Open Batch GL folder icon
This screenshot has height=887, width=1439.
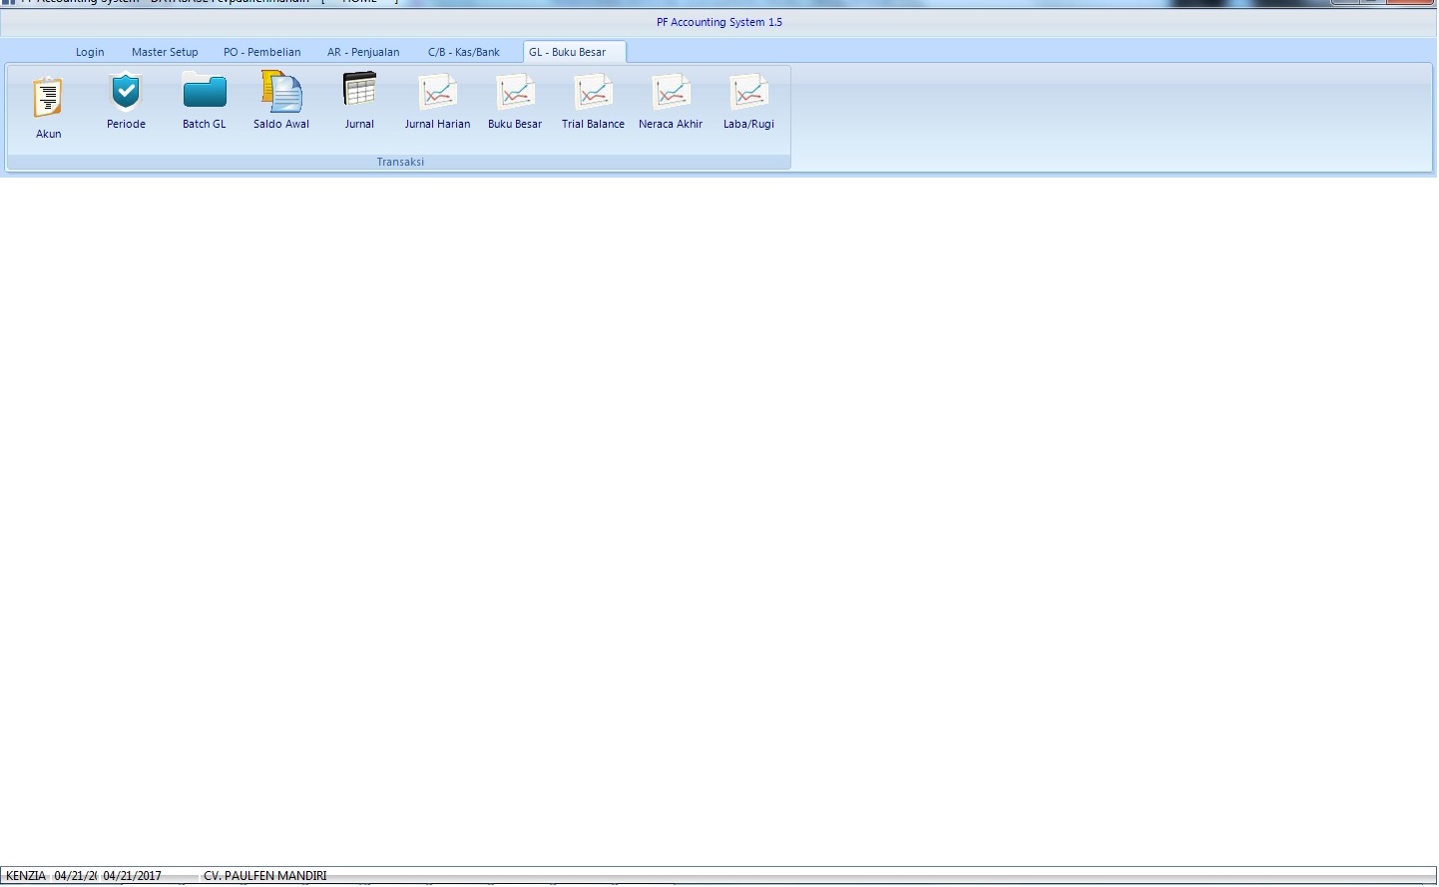(x=204, y=93)
